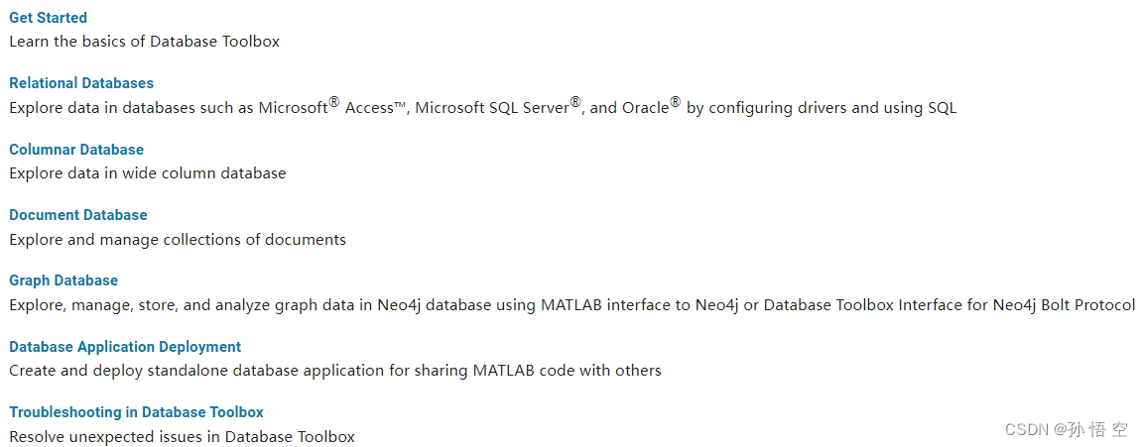Open the Document Database link

pyautogui.click(x=78, y=215)
